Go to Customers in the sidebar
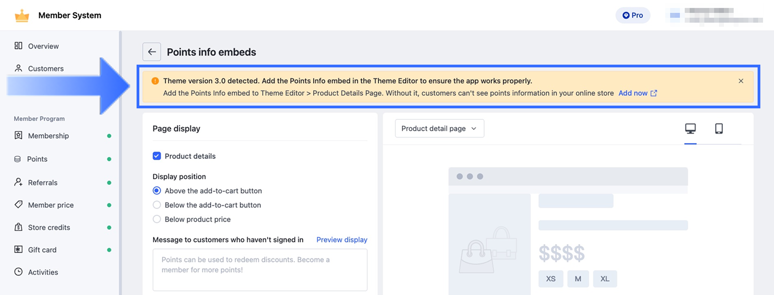Image resolution: width=774 pixels, height=295 pixels. (46, 69)
